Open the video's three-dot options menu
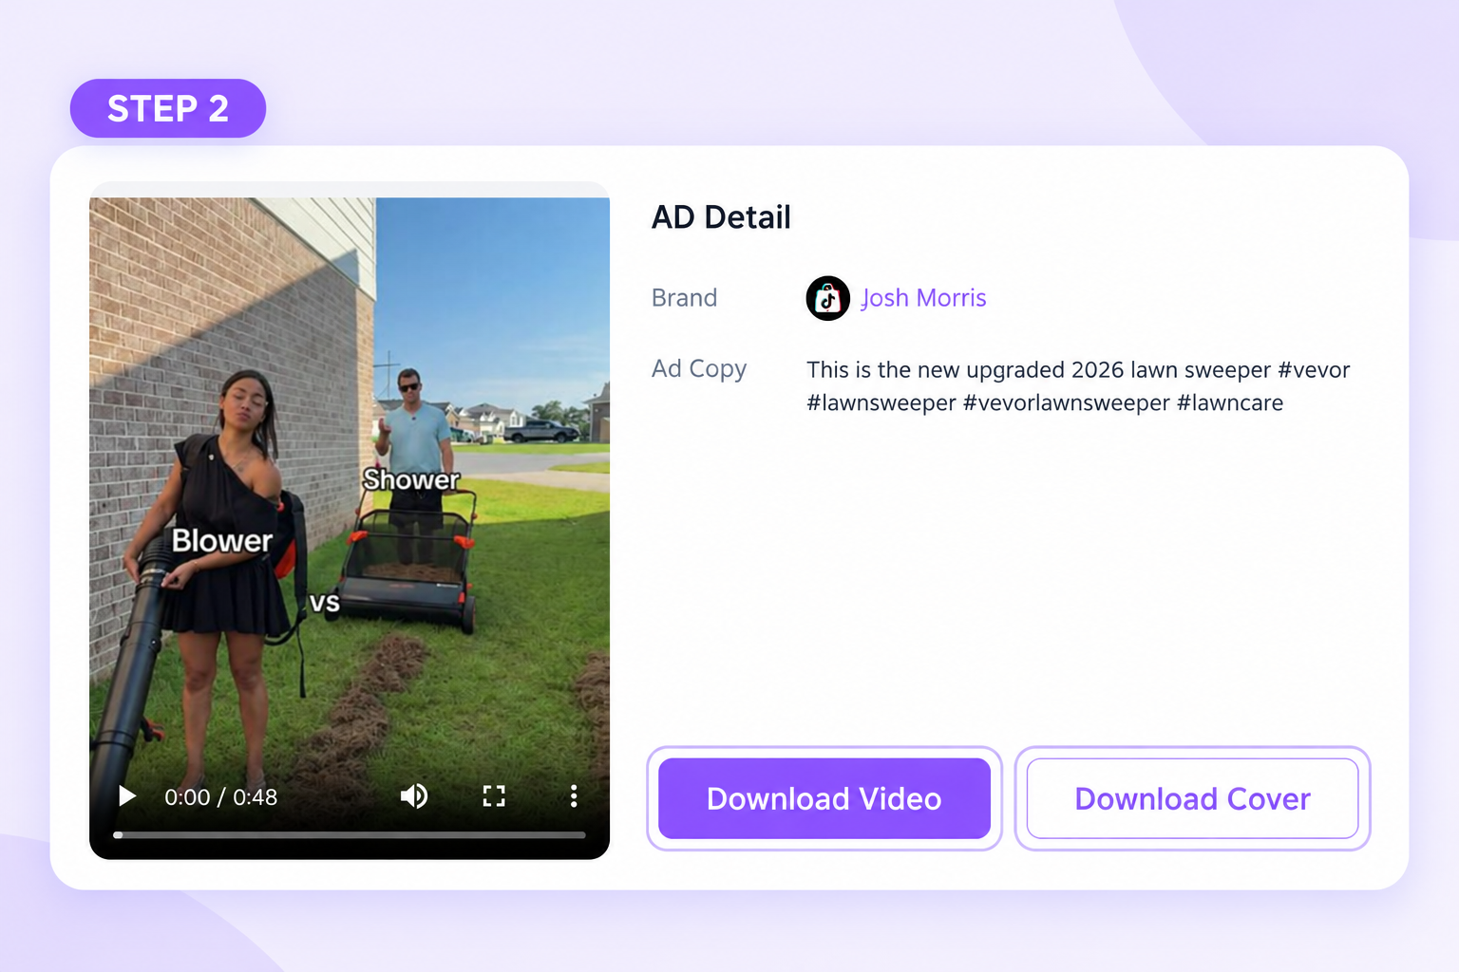 (x=574, y=796)
